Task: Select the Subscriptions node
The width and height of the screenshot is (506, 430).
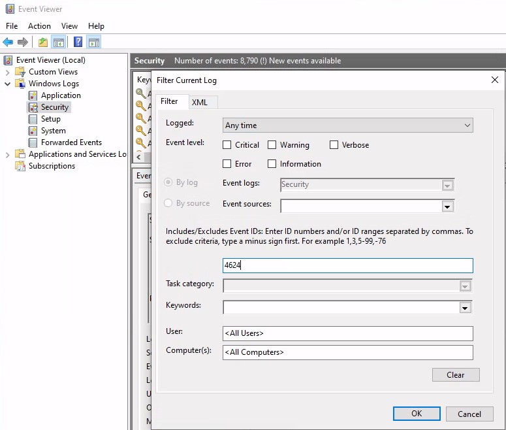Action: click(x=52, y=166)
